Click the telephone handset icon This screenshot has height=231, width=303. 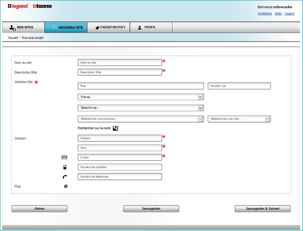click(x=65, y=177)
